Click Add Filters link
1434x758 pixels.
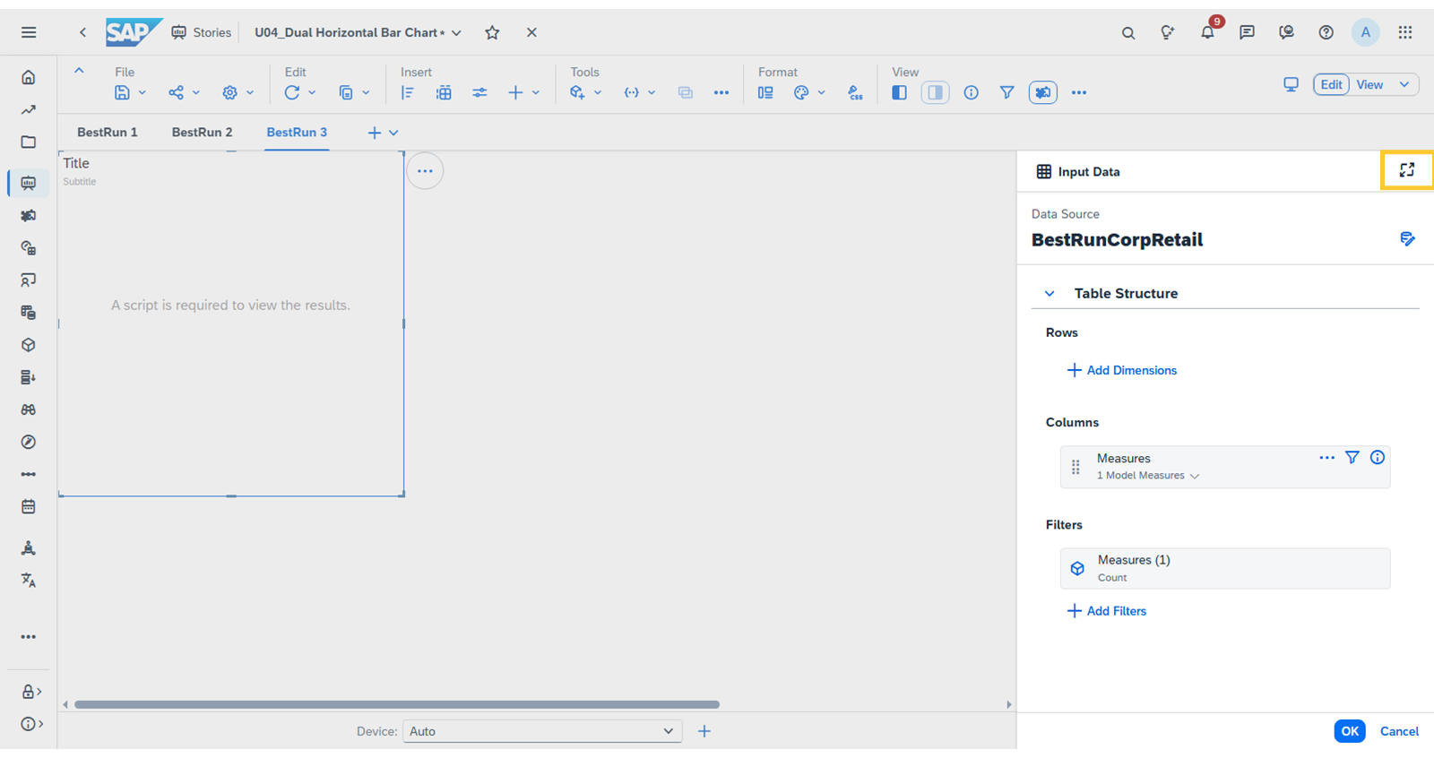[1106, 611]
